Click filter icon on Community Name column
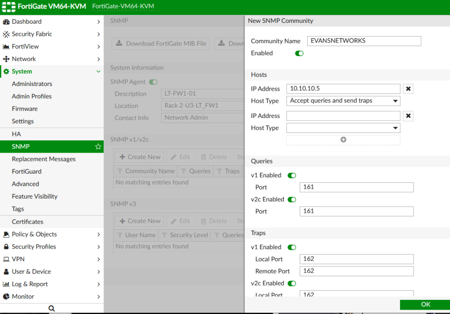The width and height of the screenshot is (450, 314). point(120,171)
